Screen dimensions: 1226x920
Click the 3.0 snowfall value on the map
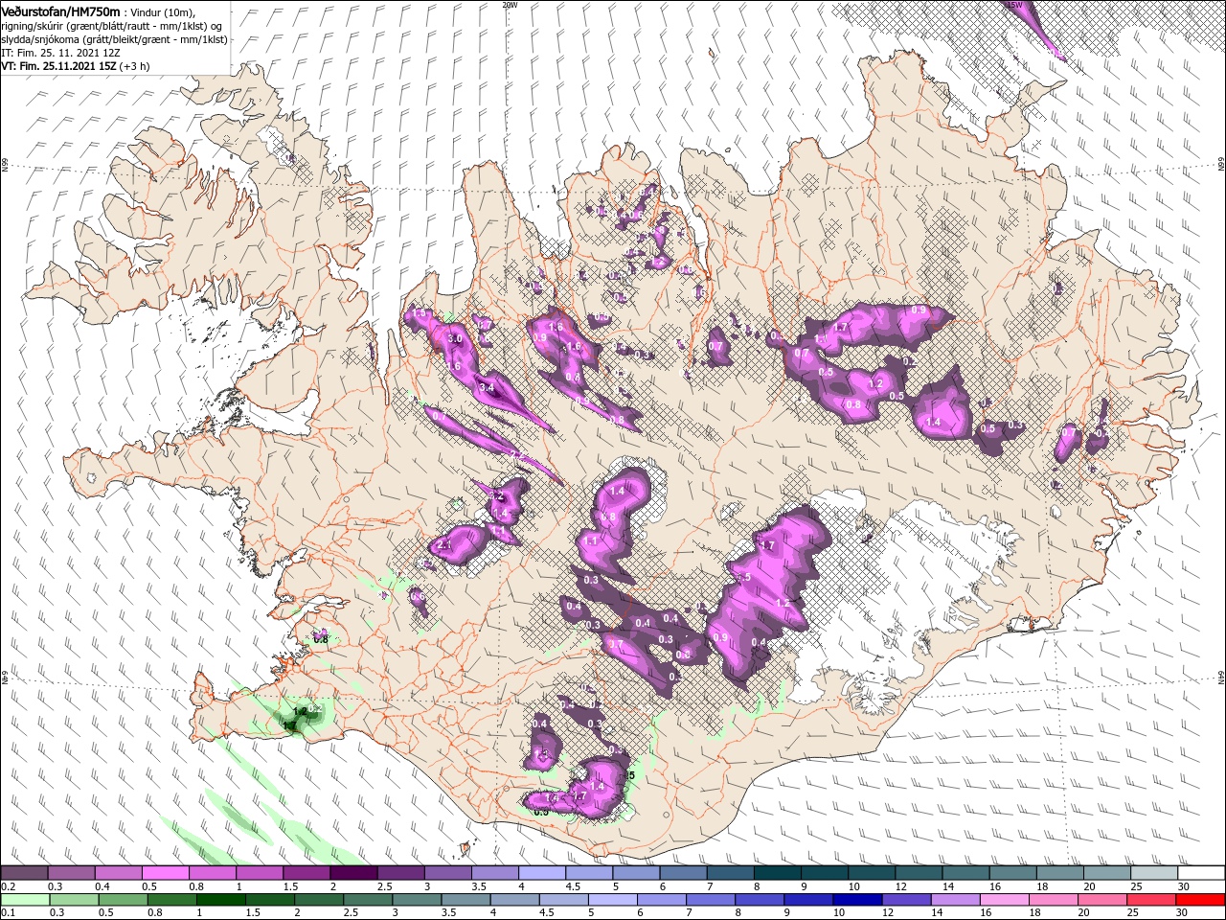pyautogui.click(x=455, y=339)
